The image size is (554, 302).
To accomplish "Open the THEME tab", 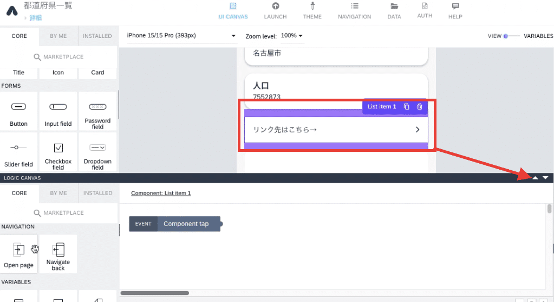I will point(312,11).
